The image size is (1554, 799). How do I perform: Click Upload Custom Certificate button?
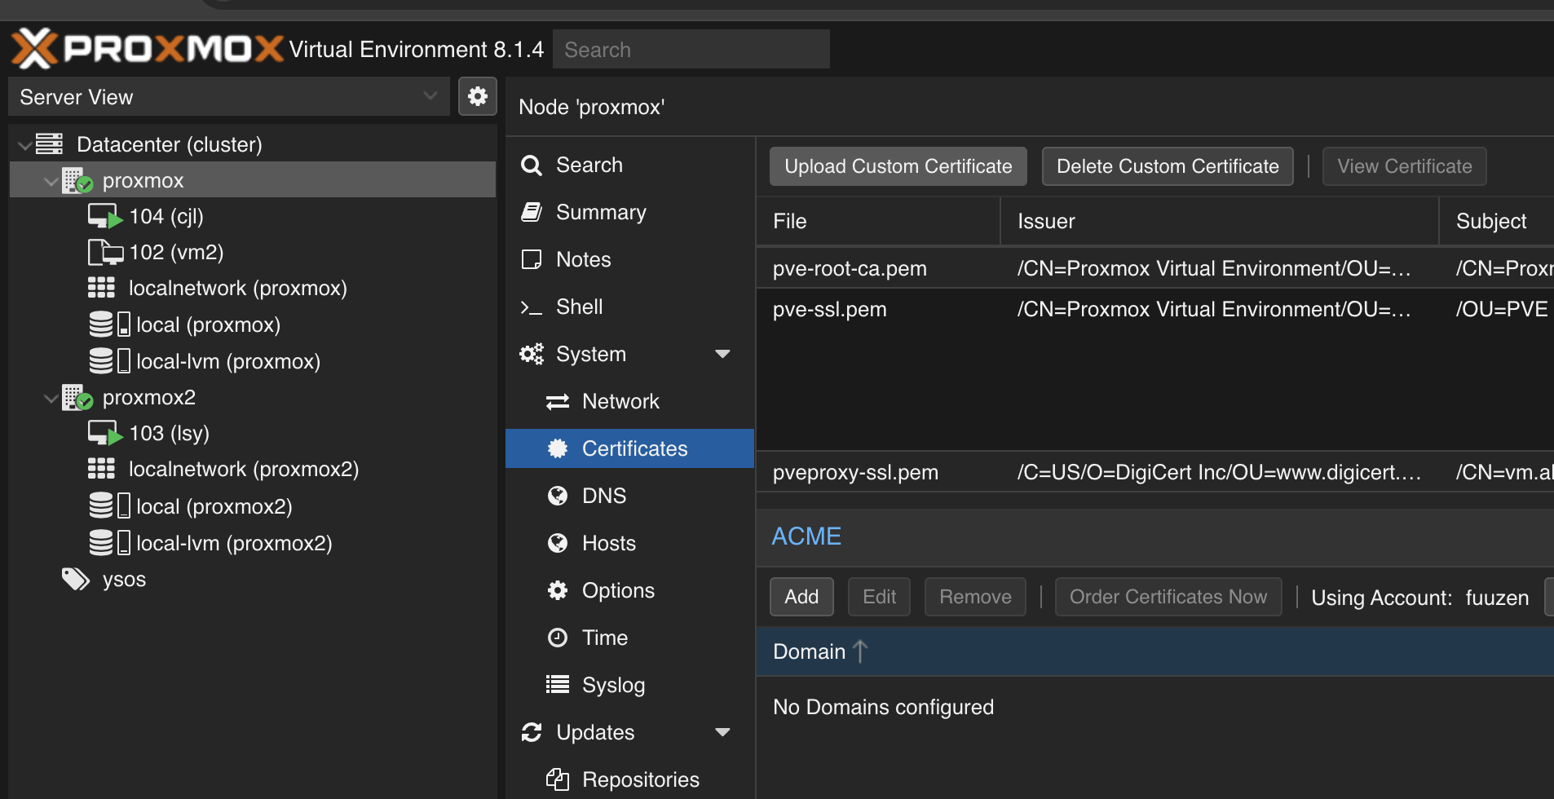(898, 166)
